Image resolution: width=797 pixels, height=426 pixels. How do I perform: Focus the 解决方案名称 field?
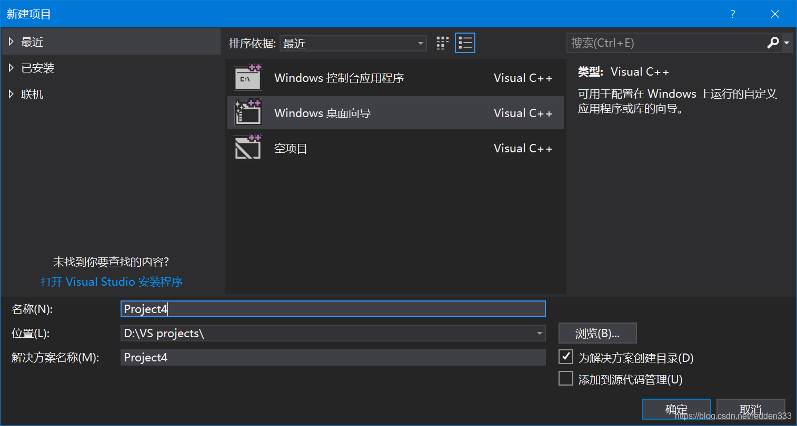pos(333,357)
